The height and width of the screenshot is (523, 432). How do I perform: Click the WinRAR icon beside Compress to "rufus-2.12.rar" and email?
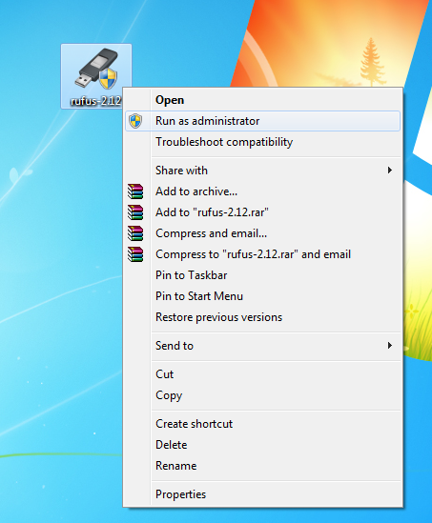pyautogui.click(x=135, y=254)
